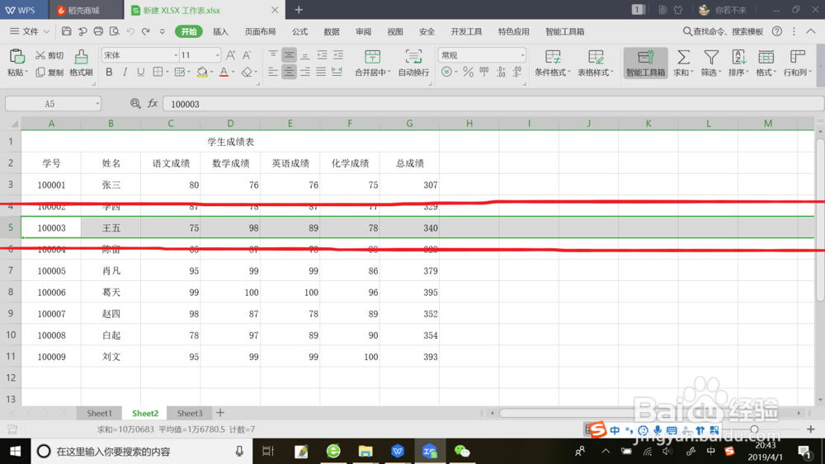The height and width of the screenshot is (464, 825).
Task: Click the Print Preview icon
Action: tap(114, 31)
